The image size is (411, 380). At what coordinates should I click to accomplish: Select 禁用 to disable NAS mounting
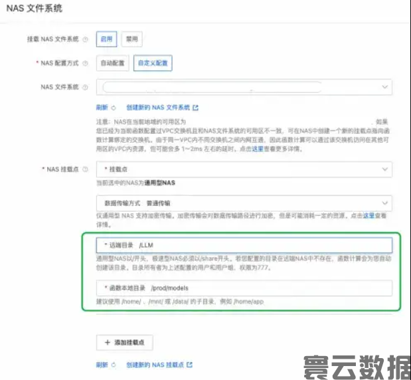132,39
